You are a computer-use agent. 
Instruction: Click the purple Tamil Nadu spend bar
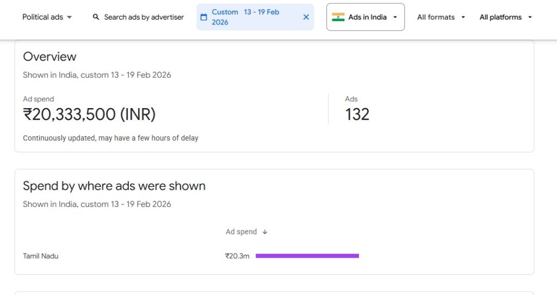point(307,256)
